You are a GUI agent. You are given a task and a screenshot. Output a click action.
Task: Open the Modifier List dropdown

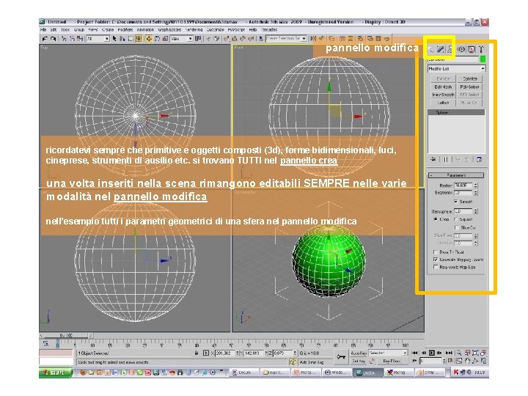pos(456,69)
